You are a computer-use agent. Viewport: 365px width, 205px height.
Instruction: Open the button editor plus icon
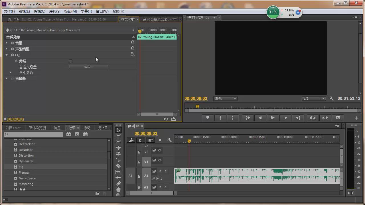pos(357,118)
